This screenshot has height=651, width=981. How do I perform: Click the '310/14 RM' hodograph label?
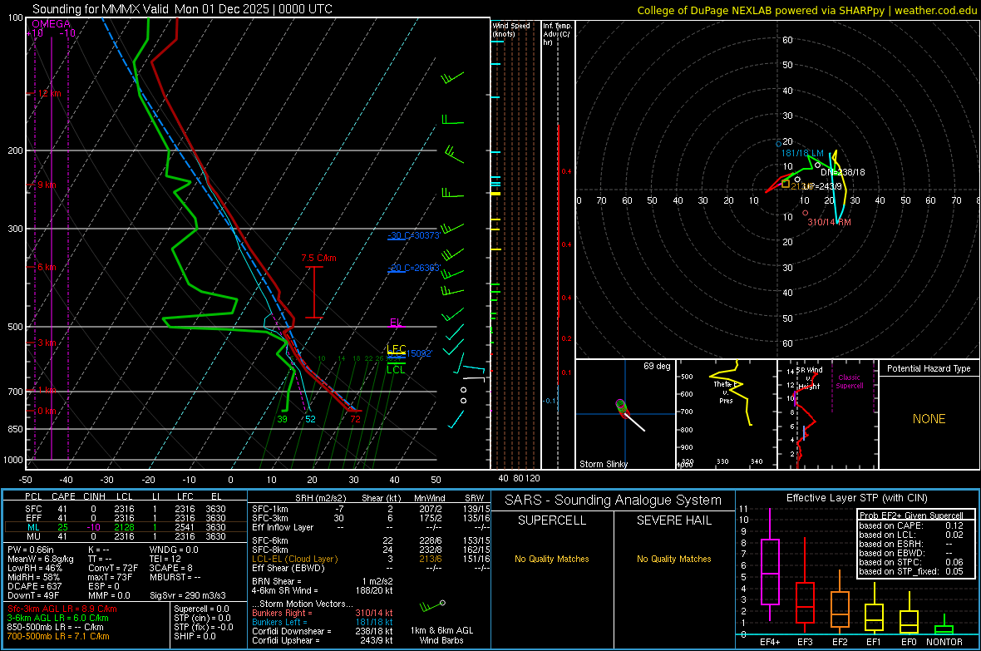829,222
